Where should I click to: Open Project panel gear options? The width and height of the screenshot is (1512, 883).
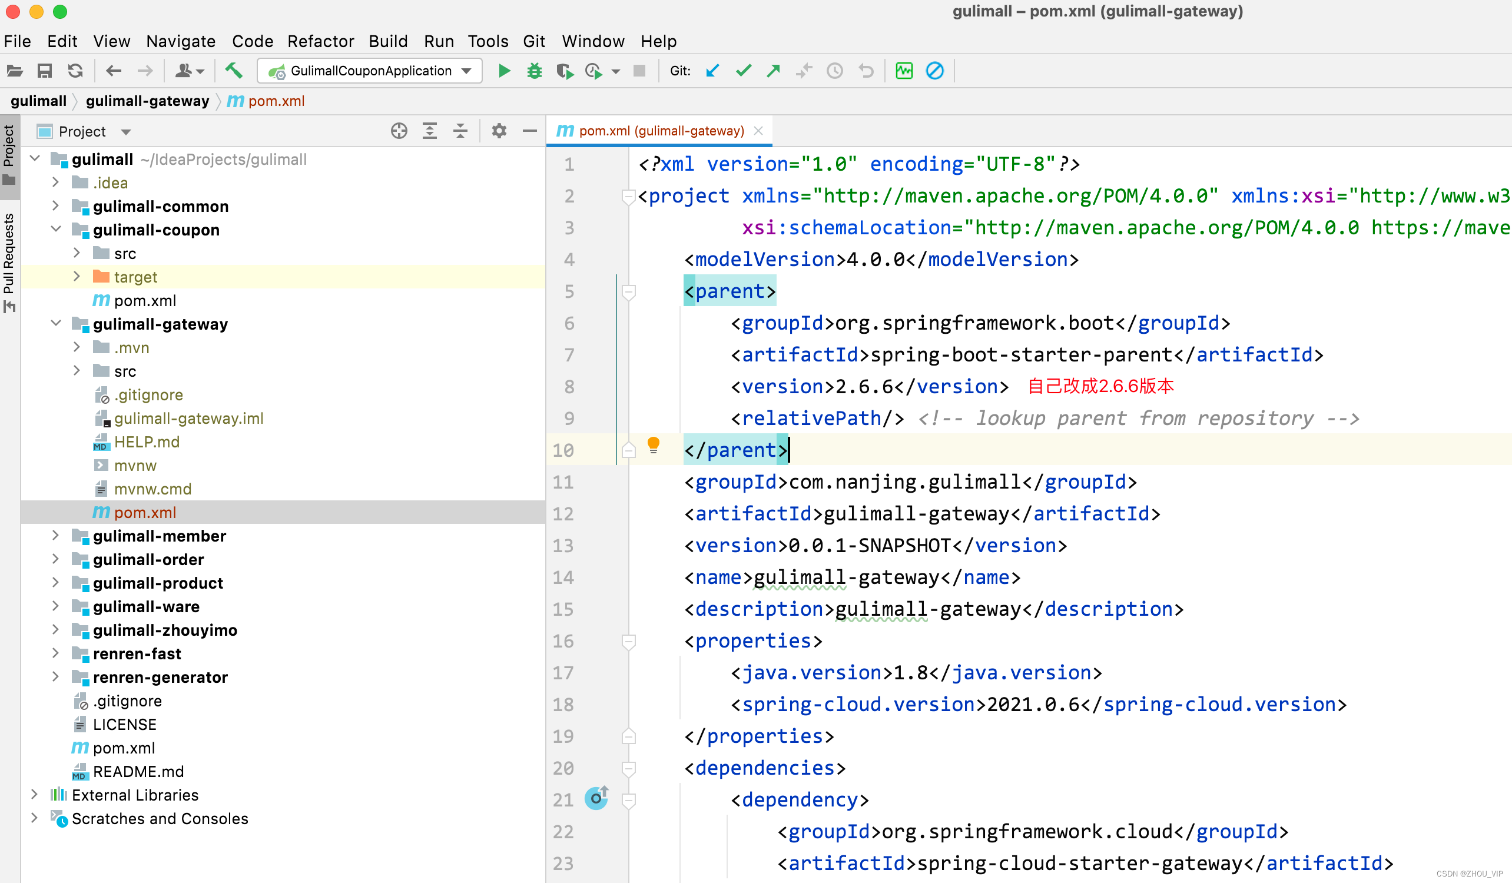[499, 131]
